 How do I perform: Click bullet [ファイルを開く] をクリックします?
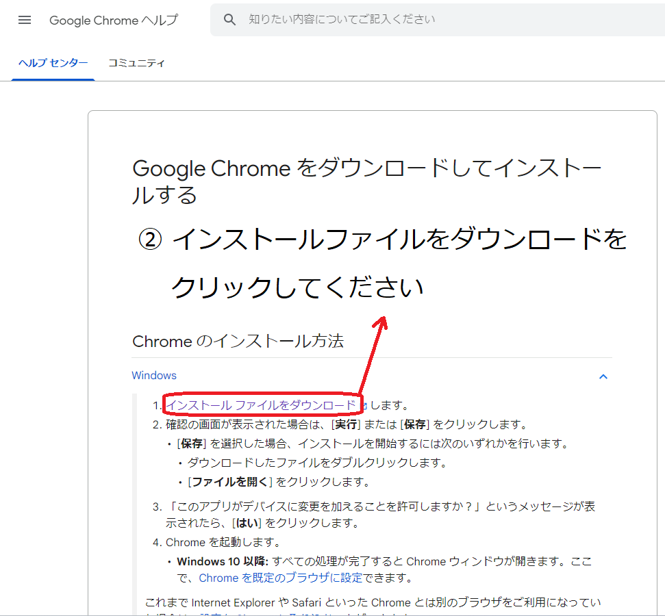click(x=279, y=482)
